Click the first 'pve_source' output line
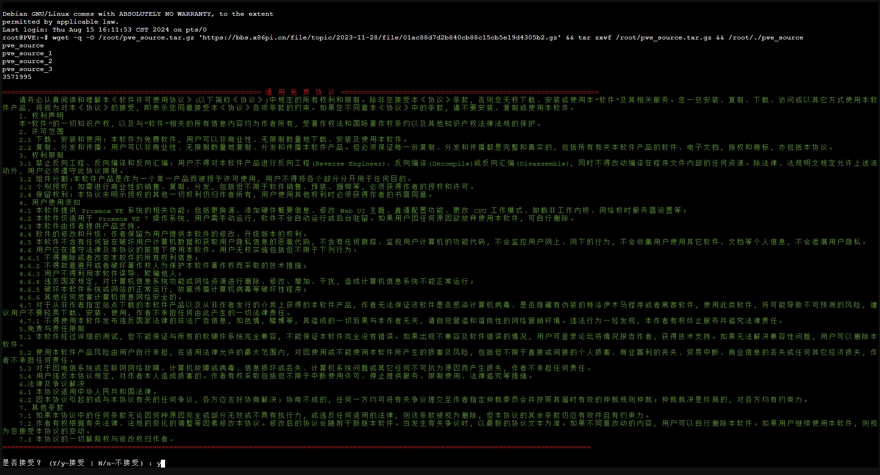The height and width of the screenshot is (475, 880). [x=23, y=45]
